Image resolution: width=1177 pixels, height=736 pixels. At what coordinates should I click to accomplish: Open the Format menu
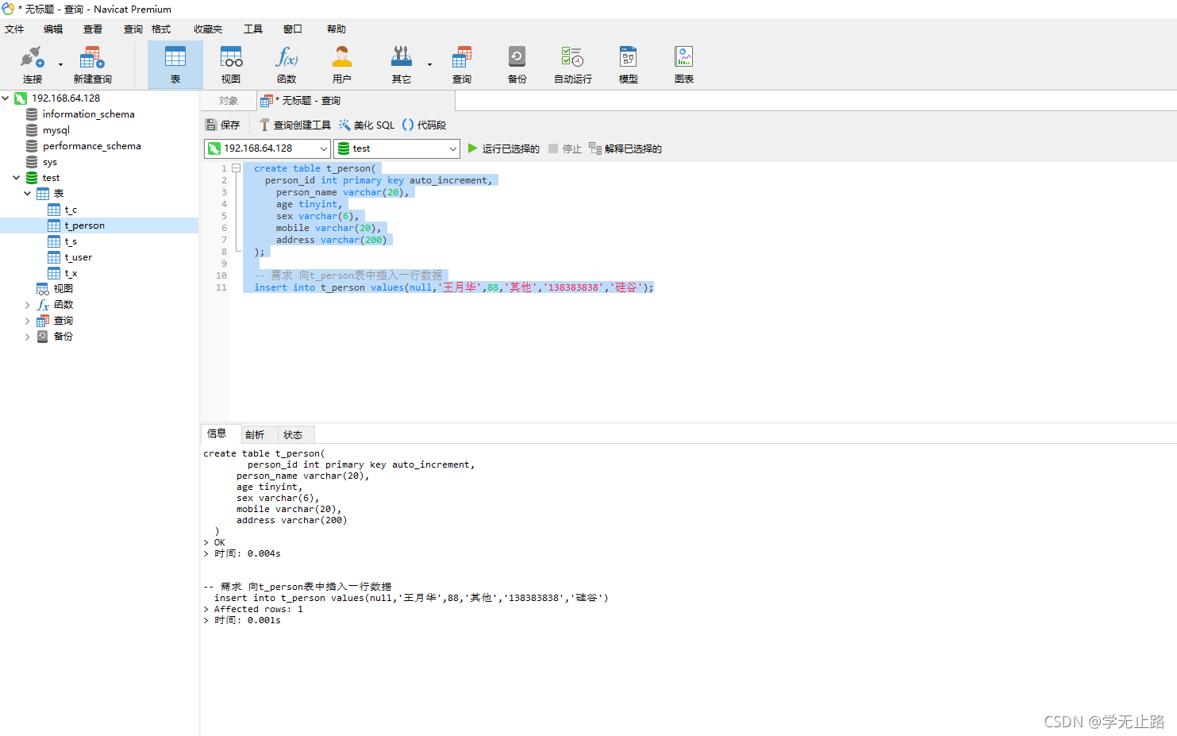tap(161, 29)
